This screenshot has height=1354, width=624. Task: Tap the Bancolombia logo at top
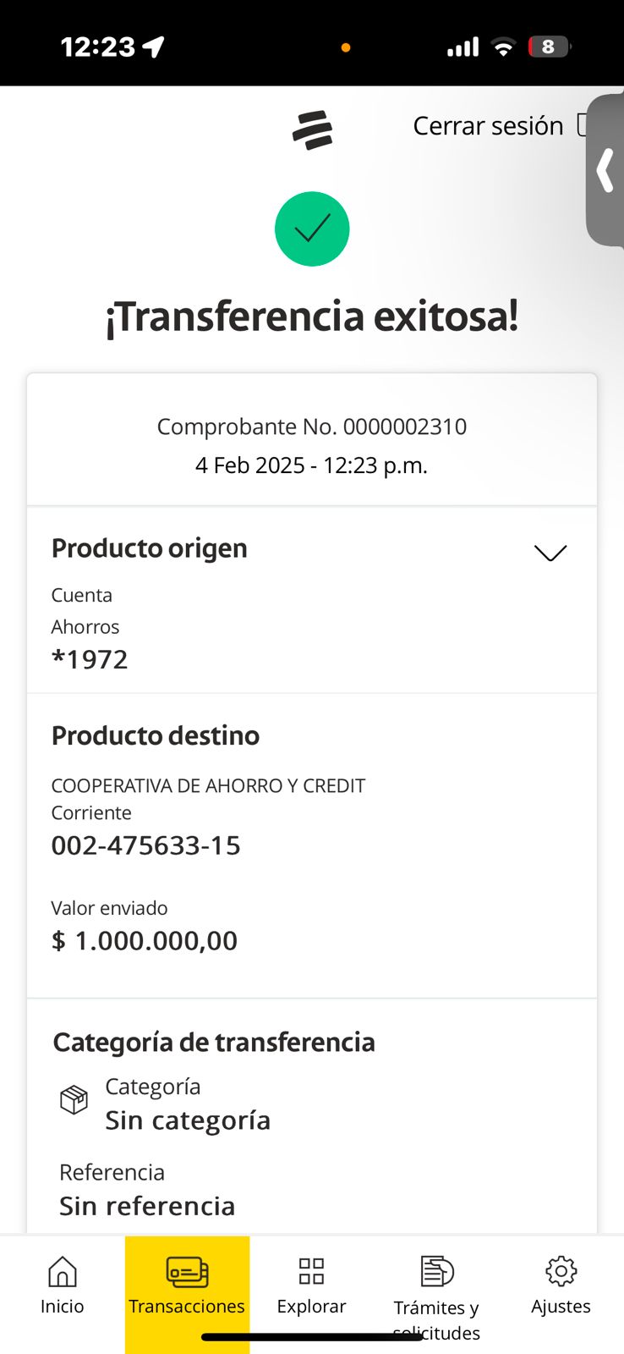coord(312,130)
